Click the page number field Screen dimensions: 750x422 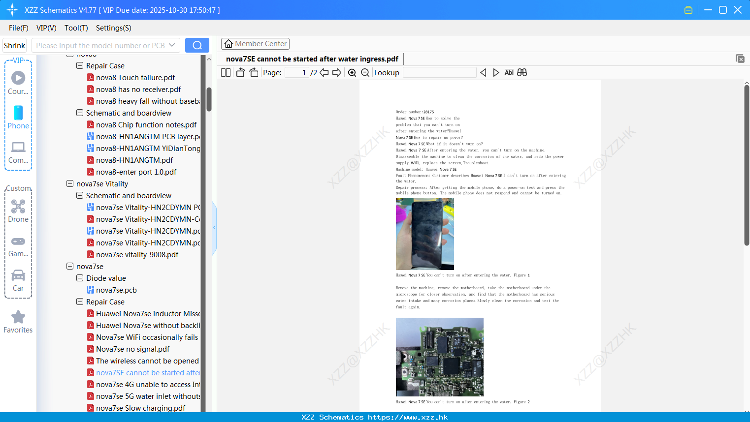tap(297, 73)
